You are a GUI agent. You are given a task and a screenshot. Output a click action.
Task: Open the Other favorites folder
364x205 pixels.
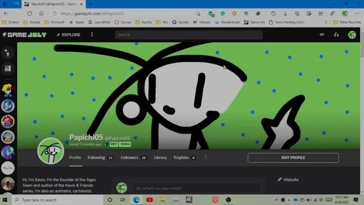point(347,22)
